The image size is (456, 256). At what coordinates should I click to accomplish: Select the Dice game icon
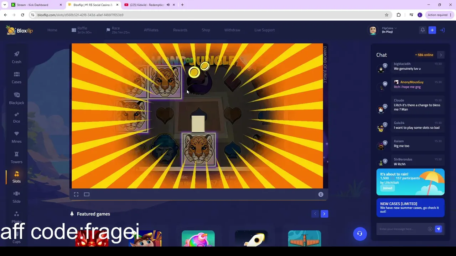point(16,114)
